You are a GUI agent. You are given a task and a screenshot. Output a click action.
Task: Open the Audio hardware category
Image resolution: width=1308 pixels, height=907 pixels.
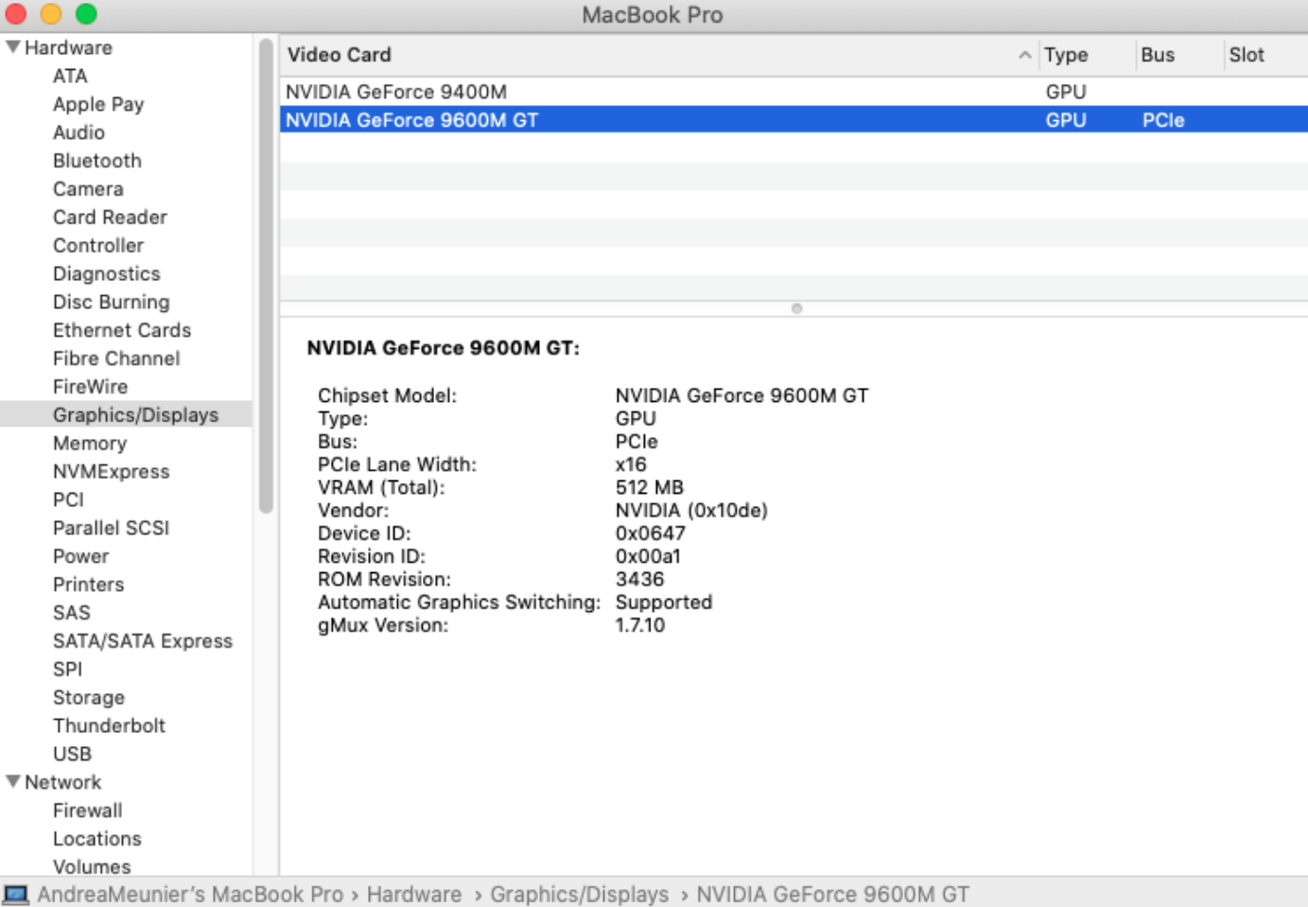click(78, 132)
